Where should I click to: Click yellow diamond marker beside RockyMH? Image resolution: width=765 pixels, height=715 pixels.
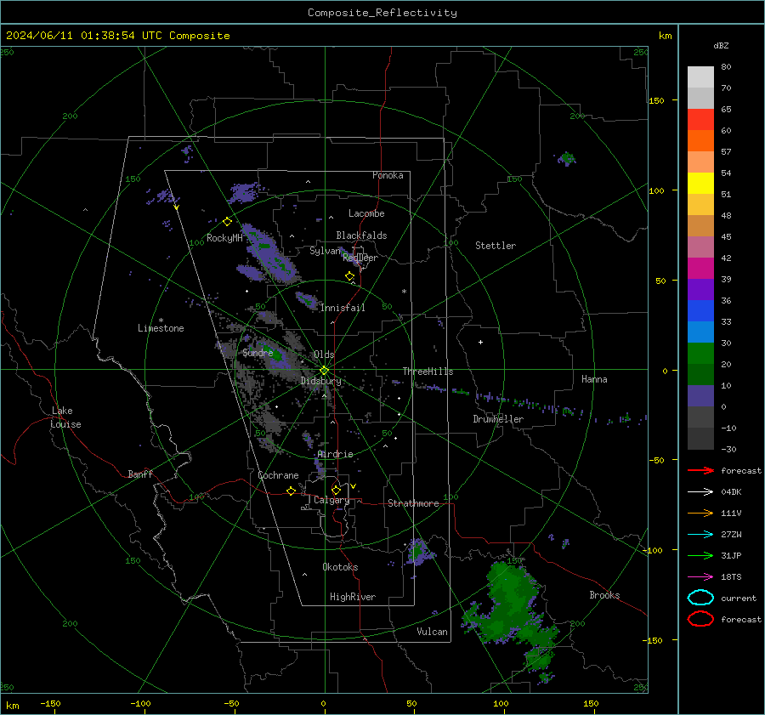pyautogui.click(x=227, y=222)
